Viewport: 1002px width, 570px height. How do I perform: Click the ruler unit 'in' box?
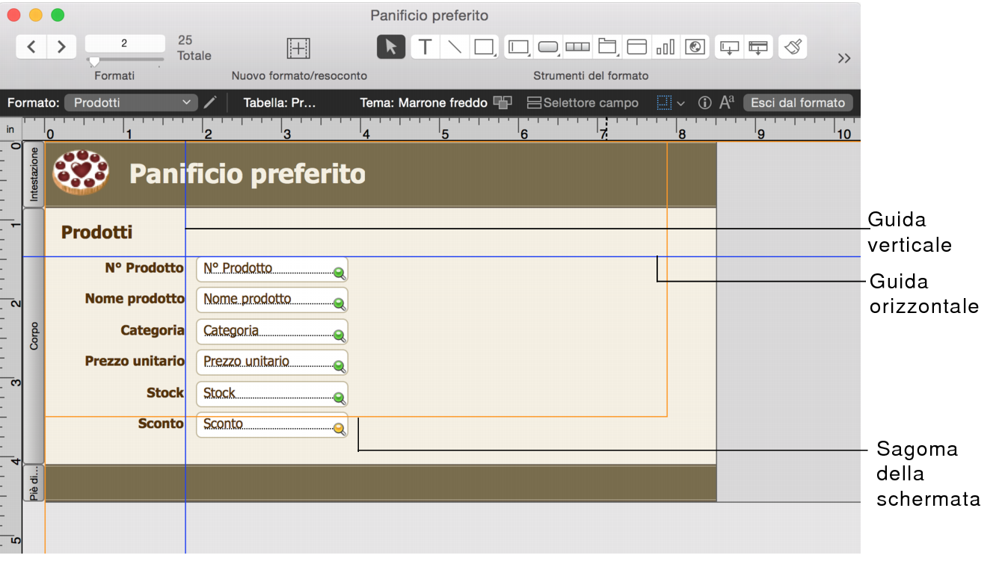coord(10,129)
